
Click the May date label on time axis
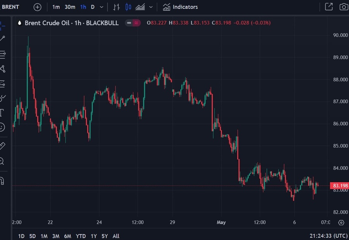(x=221, y=223)
